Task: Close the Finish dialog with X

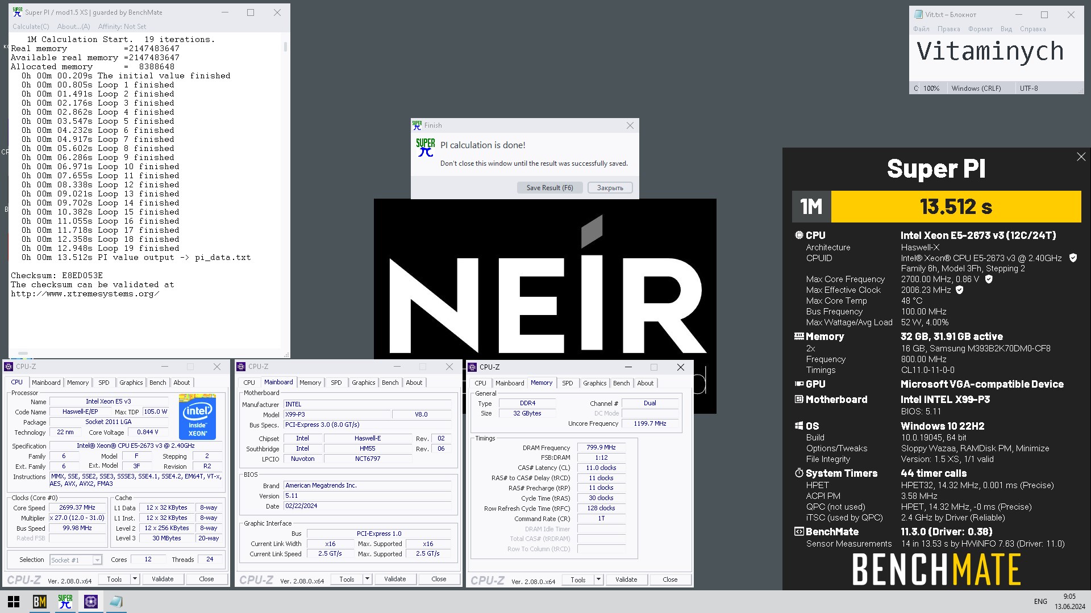Action: point(630,125)
